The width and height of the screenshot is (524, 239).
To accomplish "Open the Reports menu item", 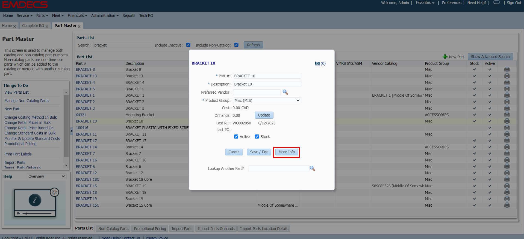I will 129,16.
